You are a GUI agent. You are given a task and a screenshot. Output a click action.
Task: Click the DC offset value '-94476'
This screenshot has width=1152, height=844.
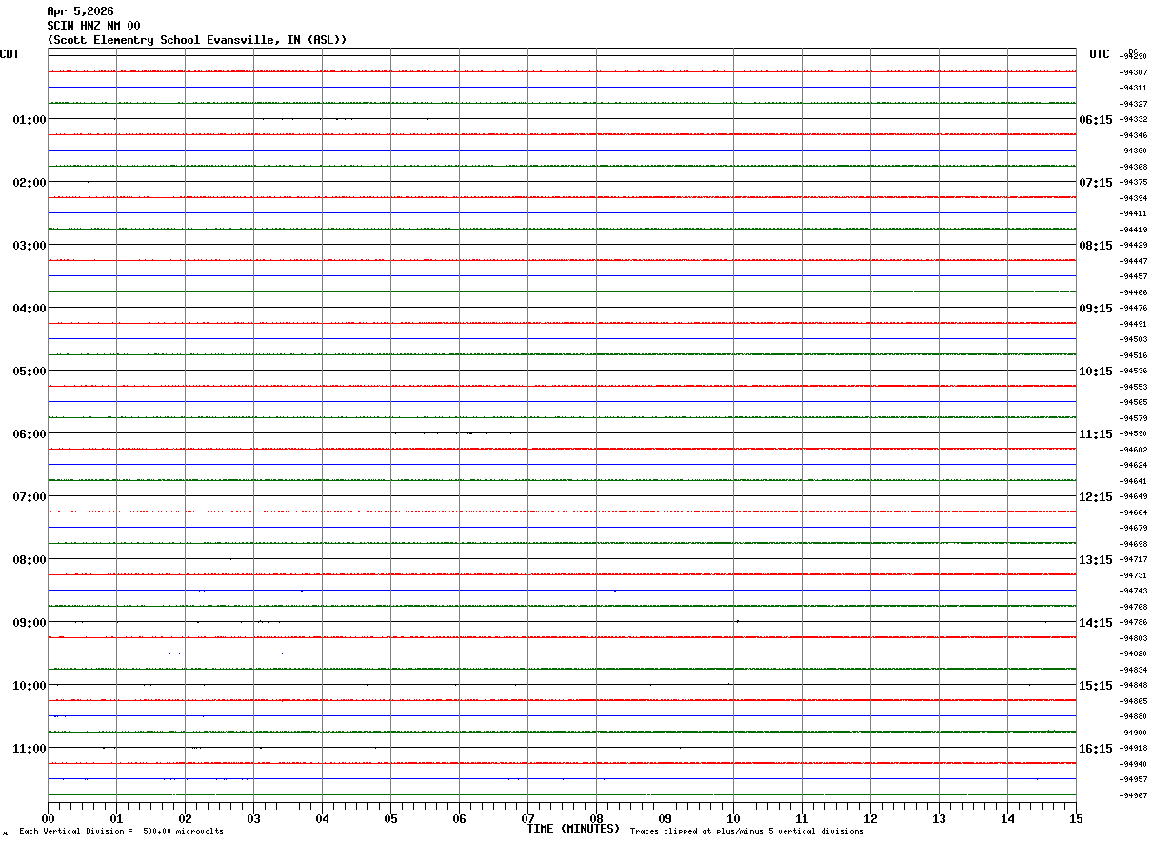coord(1133,309)
